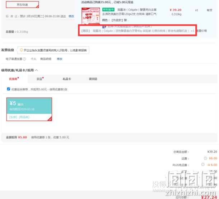Switch to the 领货码 tab

(x=93, y=79)
